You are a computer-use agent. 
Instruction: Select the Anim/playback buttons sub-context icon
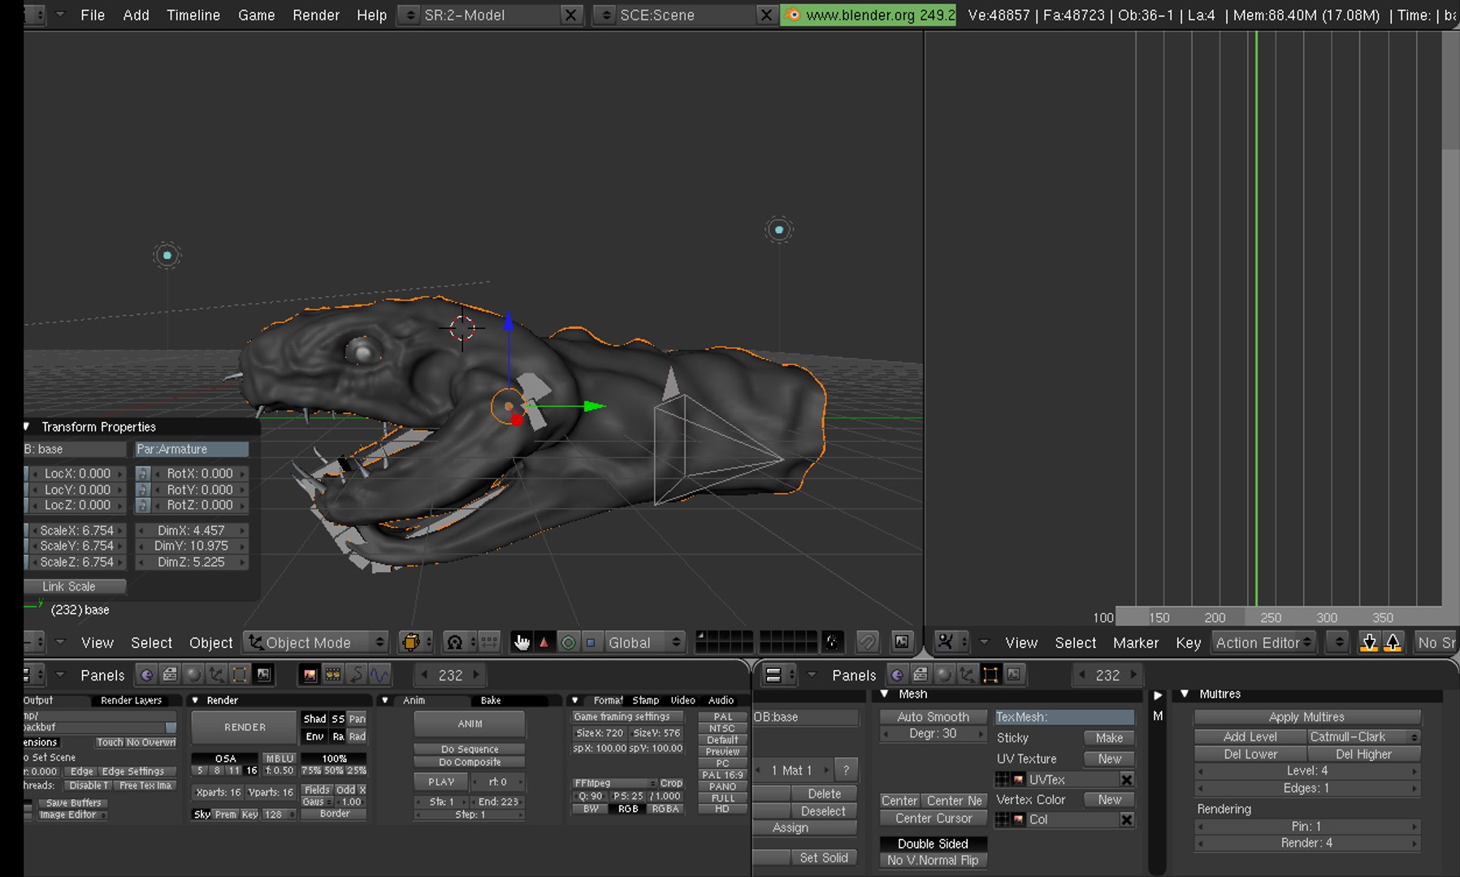[x=357, y=675]
